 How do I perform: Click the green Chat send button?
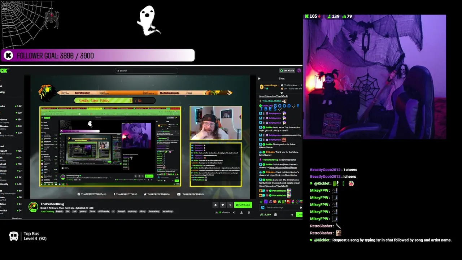(x=299, y=214)
